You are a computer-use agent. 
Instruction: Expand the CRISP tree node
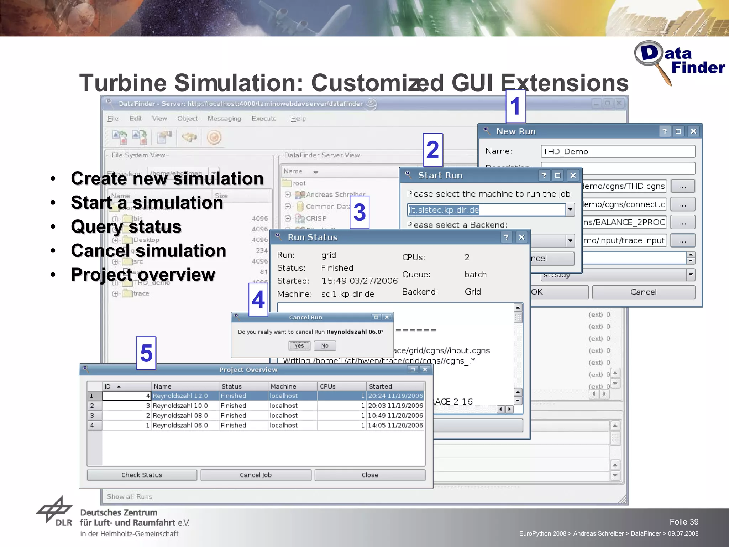[x=288, y=218]
